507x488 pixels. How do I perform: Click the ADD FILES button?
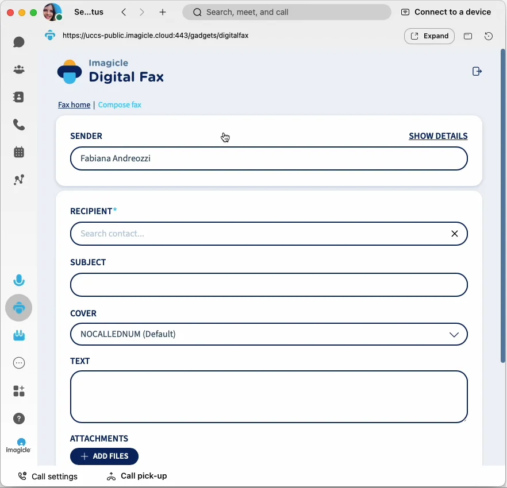(x=104, y=456)
